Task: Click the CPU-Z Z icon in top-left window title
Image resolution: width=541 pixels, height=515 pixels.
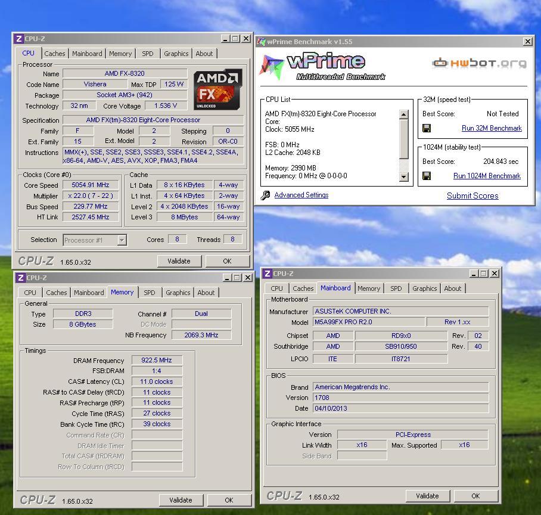Action: 18,39
